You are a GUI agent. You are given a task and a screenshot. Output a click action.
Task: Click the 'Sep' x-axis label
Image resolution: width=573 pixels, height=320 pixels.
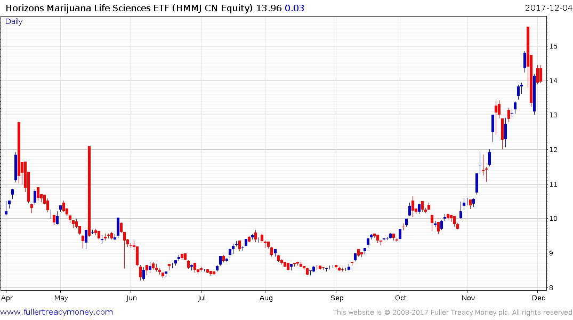(x=337, y=298)
